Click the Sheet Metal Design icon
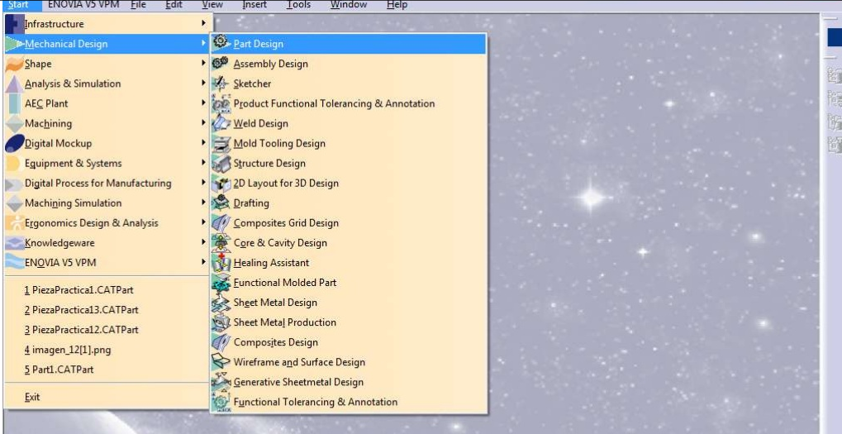Image resolution: width=842 pixels, height=434 pixels. pyautogui.click(x=221, y=302)
